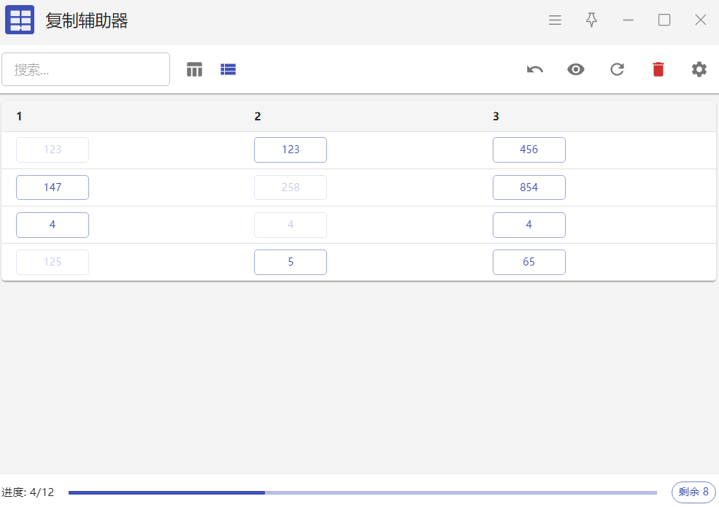Click the hamburger menu icon in title bar

click(x=555, y=20)
